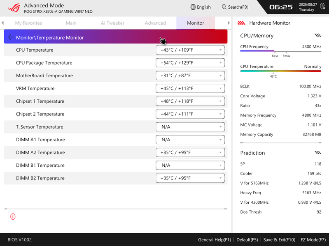Click Default(F5) in bottom bar
Image resolution: width=329 pixels, height=246 pixels.
point(247,240)
